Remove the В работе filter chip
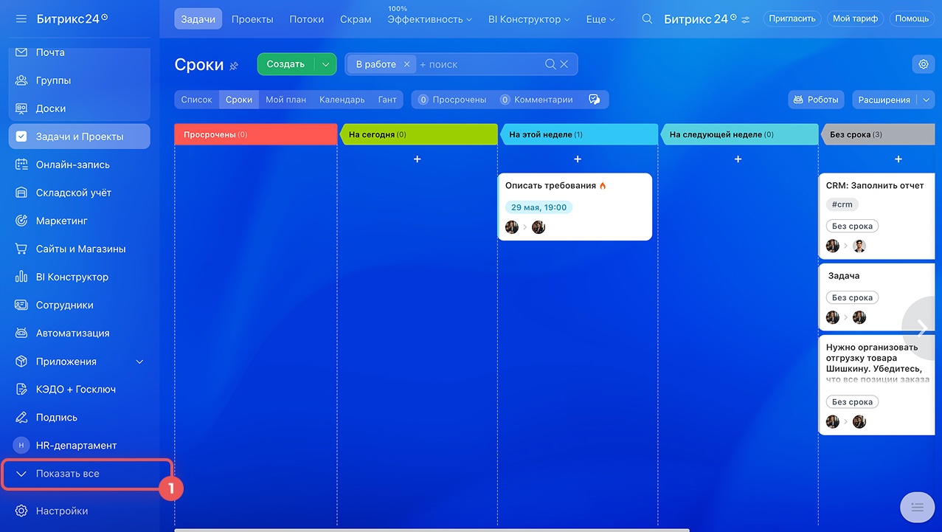942x532 pixels. (x=406, y=64)
